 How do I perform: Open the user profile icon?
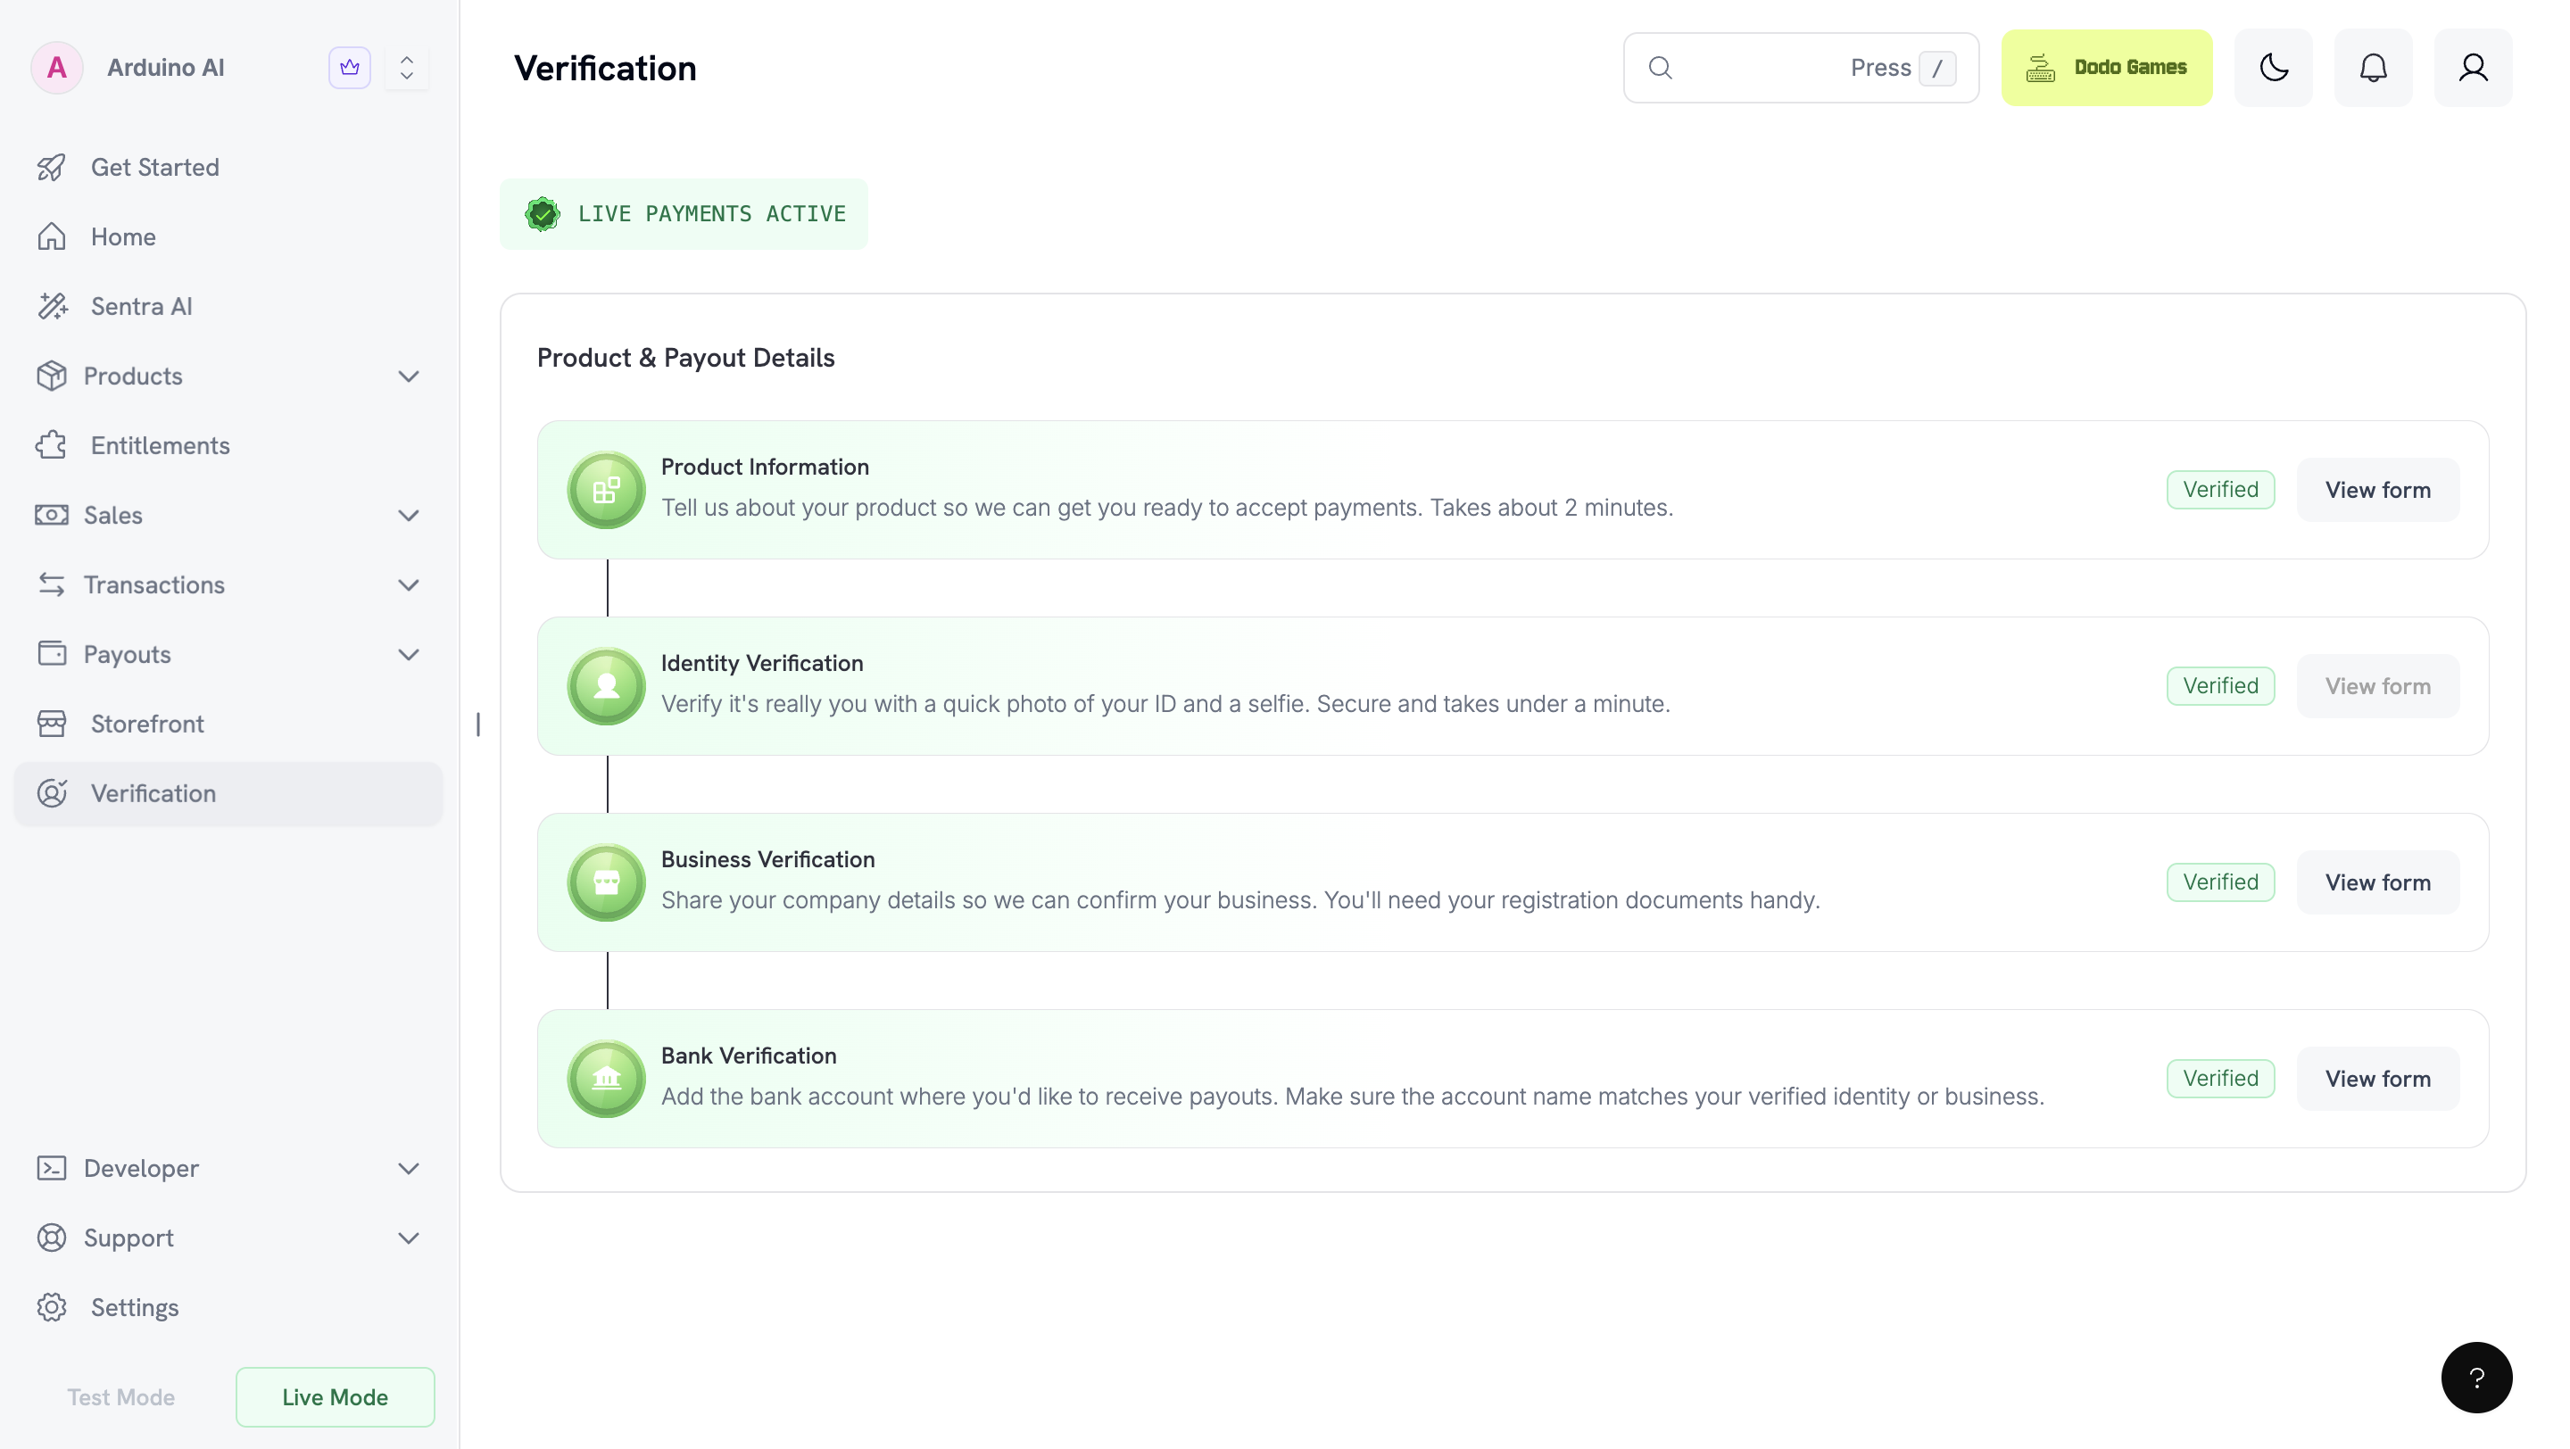click(2472, 68)
